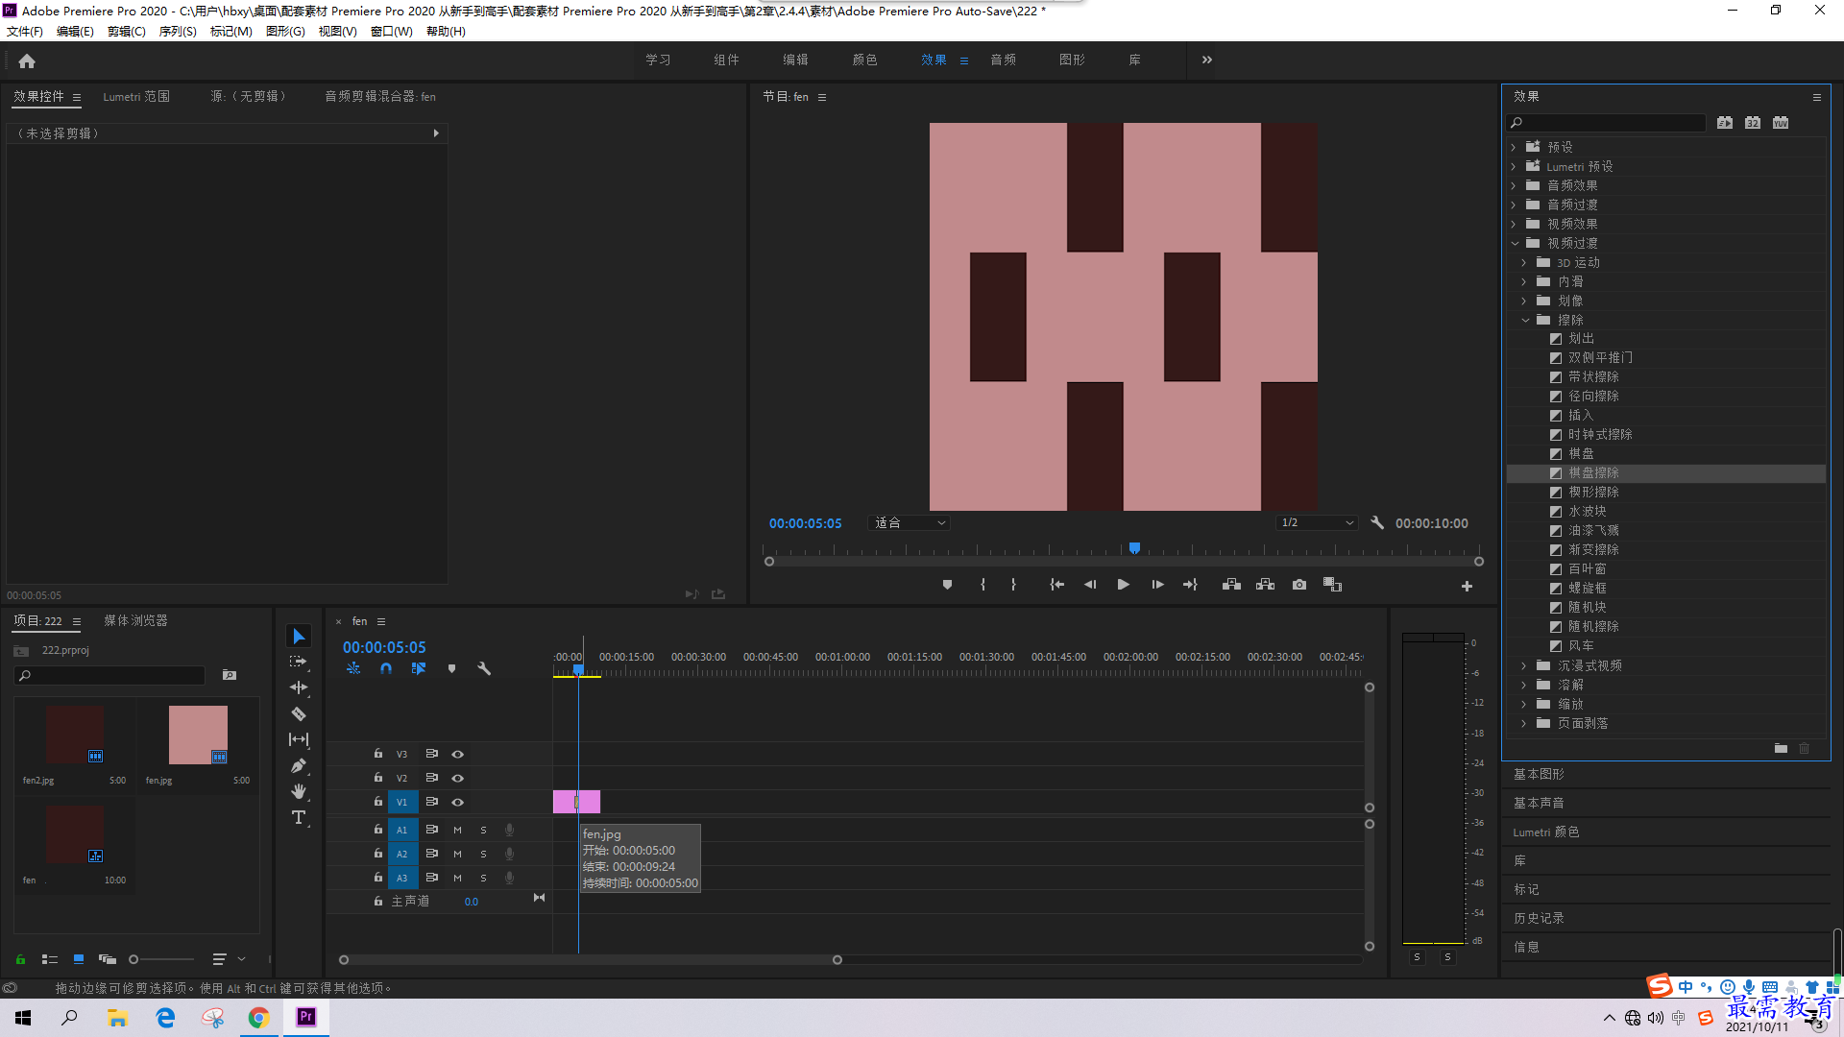
Task: Toggle timeline snap magnet
Action: click(386, 668)
